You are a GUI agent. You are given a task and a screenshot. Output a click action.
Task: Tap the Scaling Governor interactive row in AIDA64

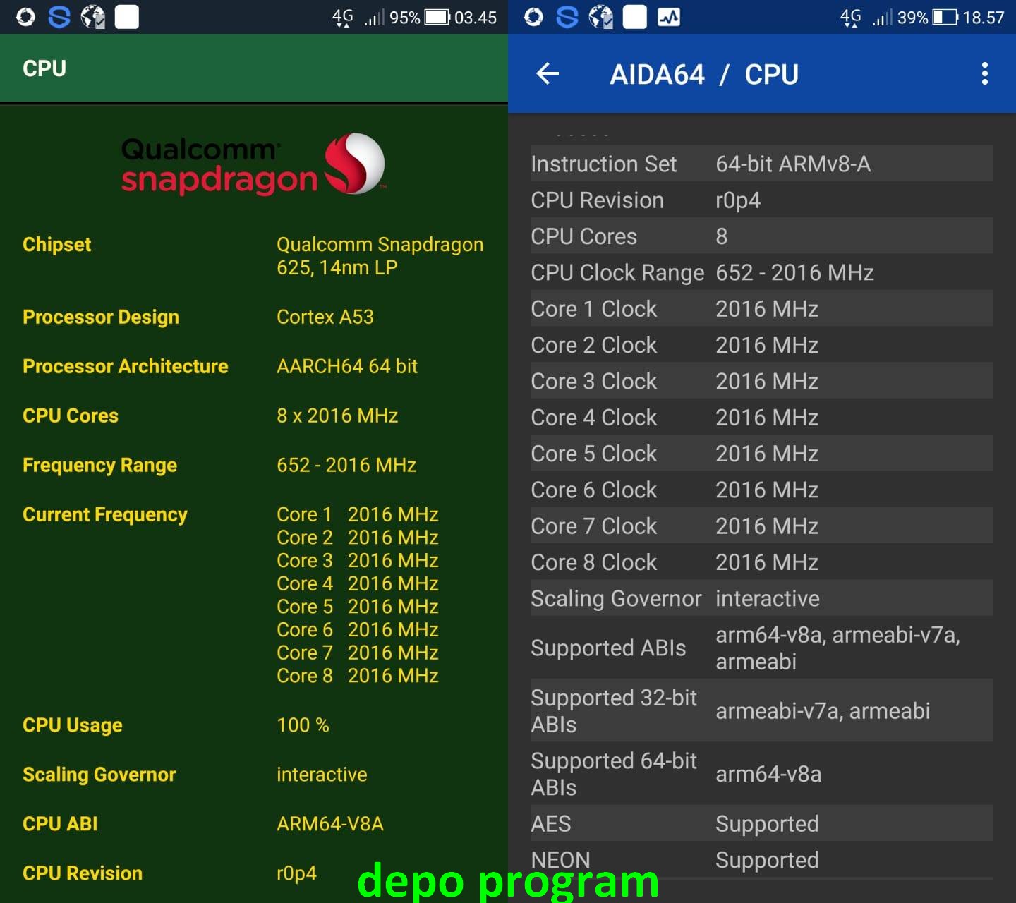(x=761, y=598)
